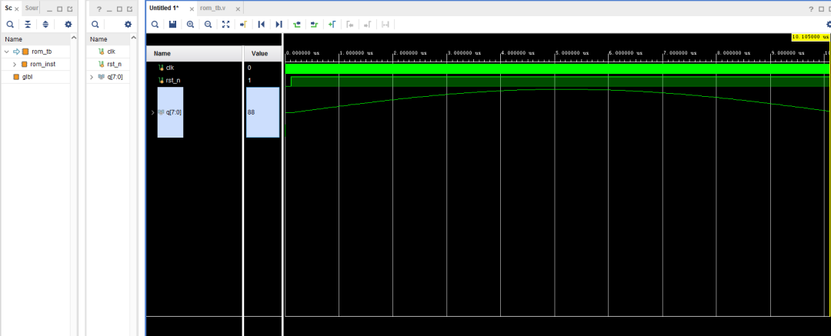Open Scope panel settings gear
Screen dimensions: 831x336
point(68,25)
